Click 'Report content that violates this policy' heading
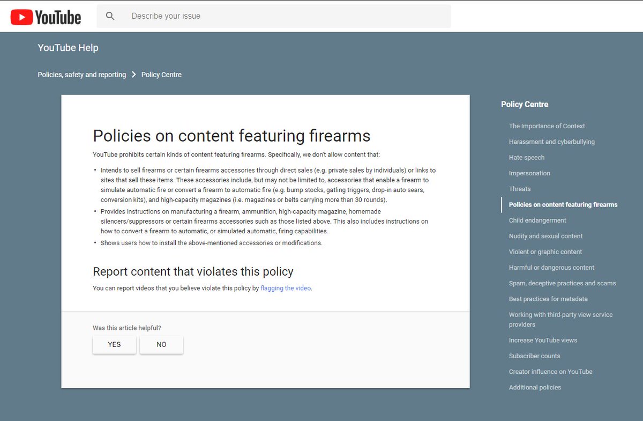The height and width of the screenshot is (421, 643). (193, 271)
